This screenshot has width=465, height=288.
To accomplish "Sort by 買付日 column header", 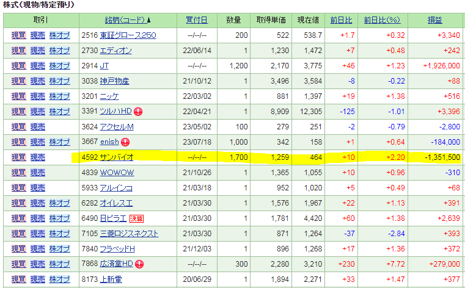I will click(197, 20).
